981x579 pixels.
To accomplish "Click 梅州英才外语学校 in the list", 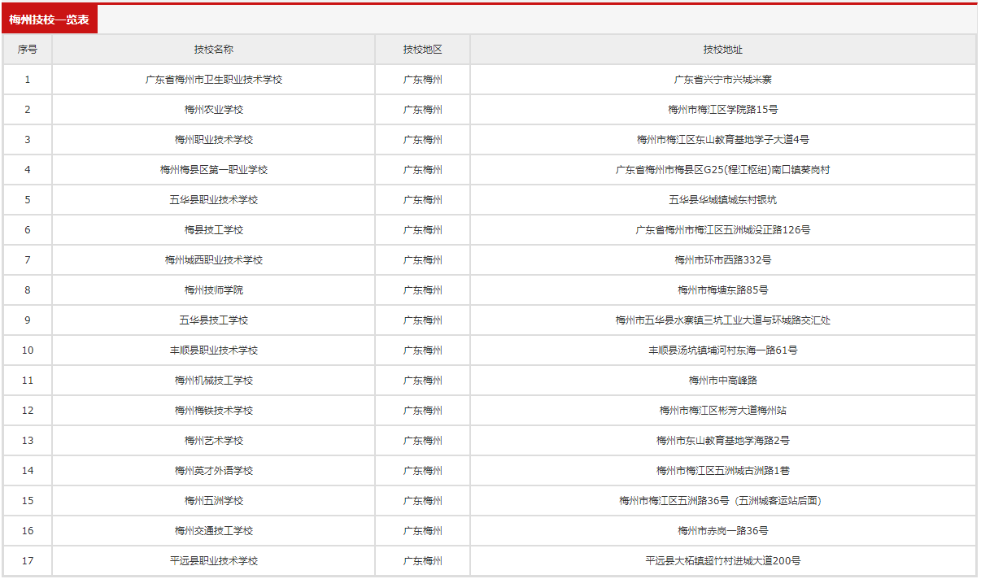I will click(x=214, y=471).
